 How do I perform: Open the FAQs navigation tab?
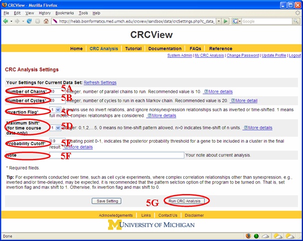tap(195, 48)
